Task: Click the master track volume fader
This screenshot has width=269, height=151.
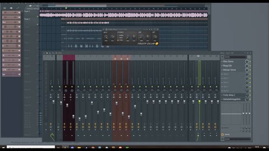Action: click(53, 102)
